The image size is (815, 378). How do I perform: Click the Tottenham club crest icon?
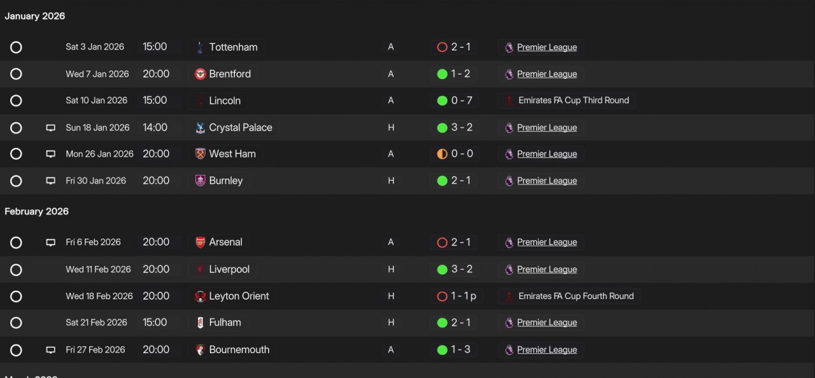[200, 47]
